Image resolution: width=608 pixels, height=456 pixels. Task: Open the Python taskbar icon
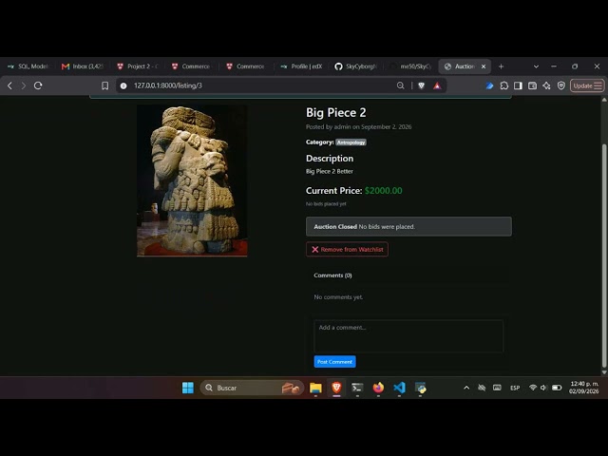click(x=420, y=388)
